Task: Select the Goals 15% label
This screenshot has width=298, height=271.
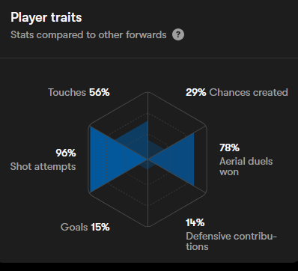Action: [85, 227]
